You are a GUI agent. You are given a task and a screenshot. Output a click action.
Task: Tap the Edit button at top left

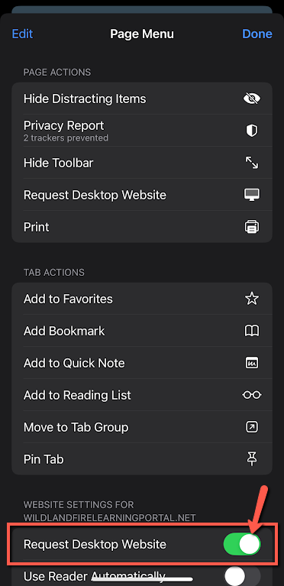(x=22, y=34)
